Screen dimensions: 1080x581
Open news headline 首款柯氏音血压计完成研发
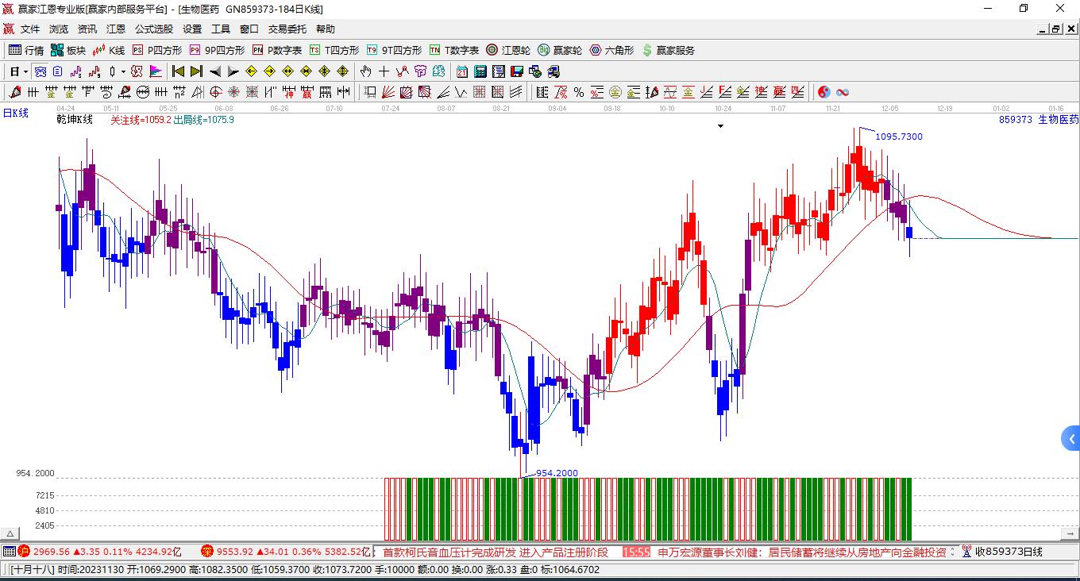(x=496, y=552)
